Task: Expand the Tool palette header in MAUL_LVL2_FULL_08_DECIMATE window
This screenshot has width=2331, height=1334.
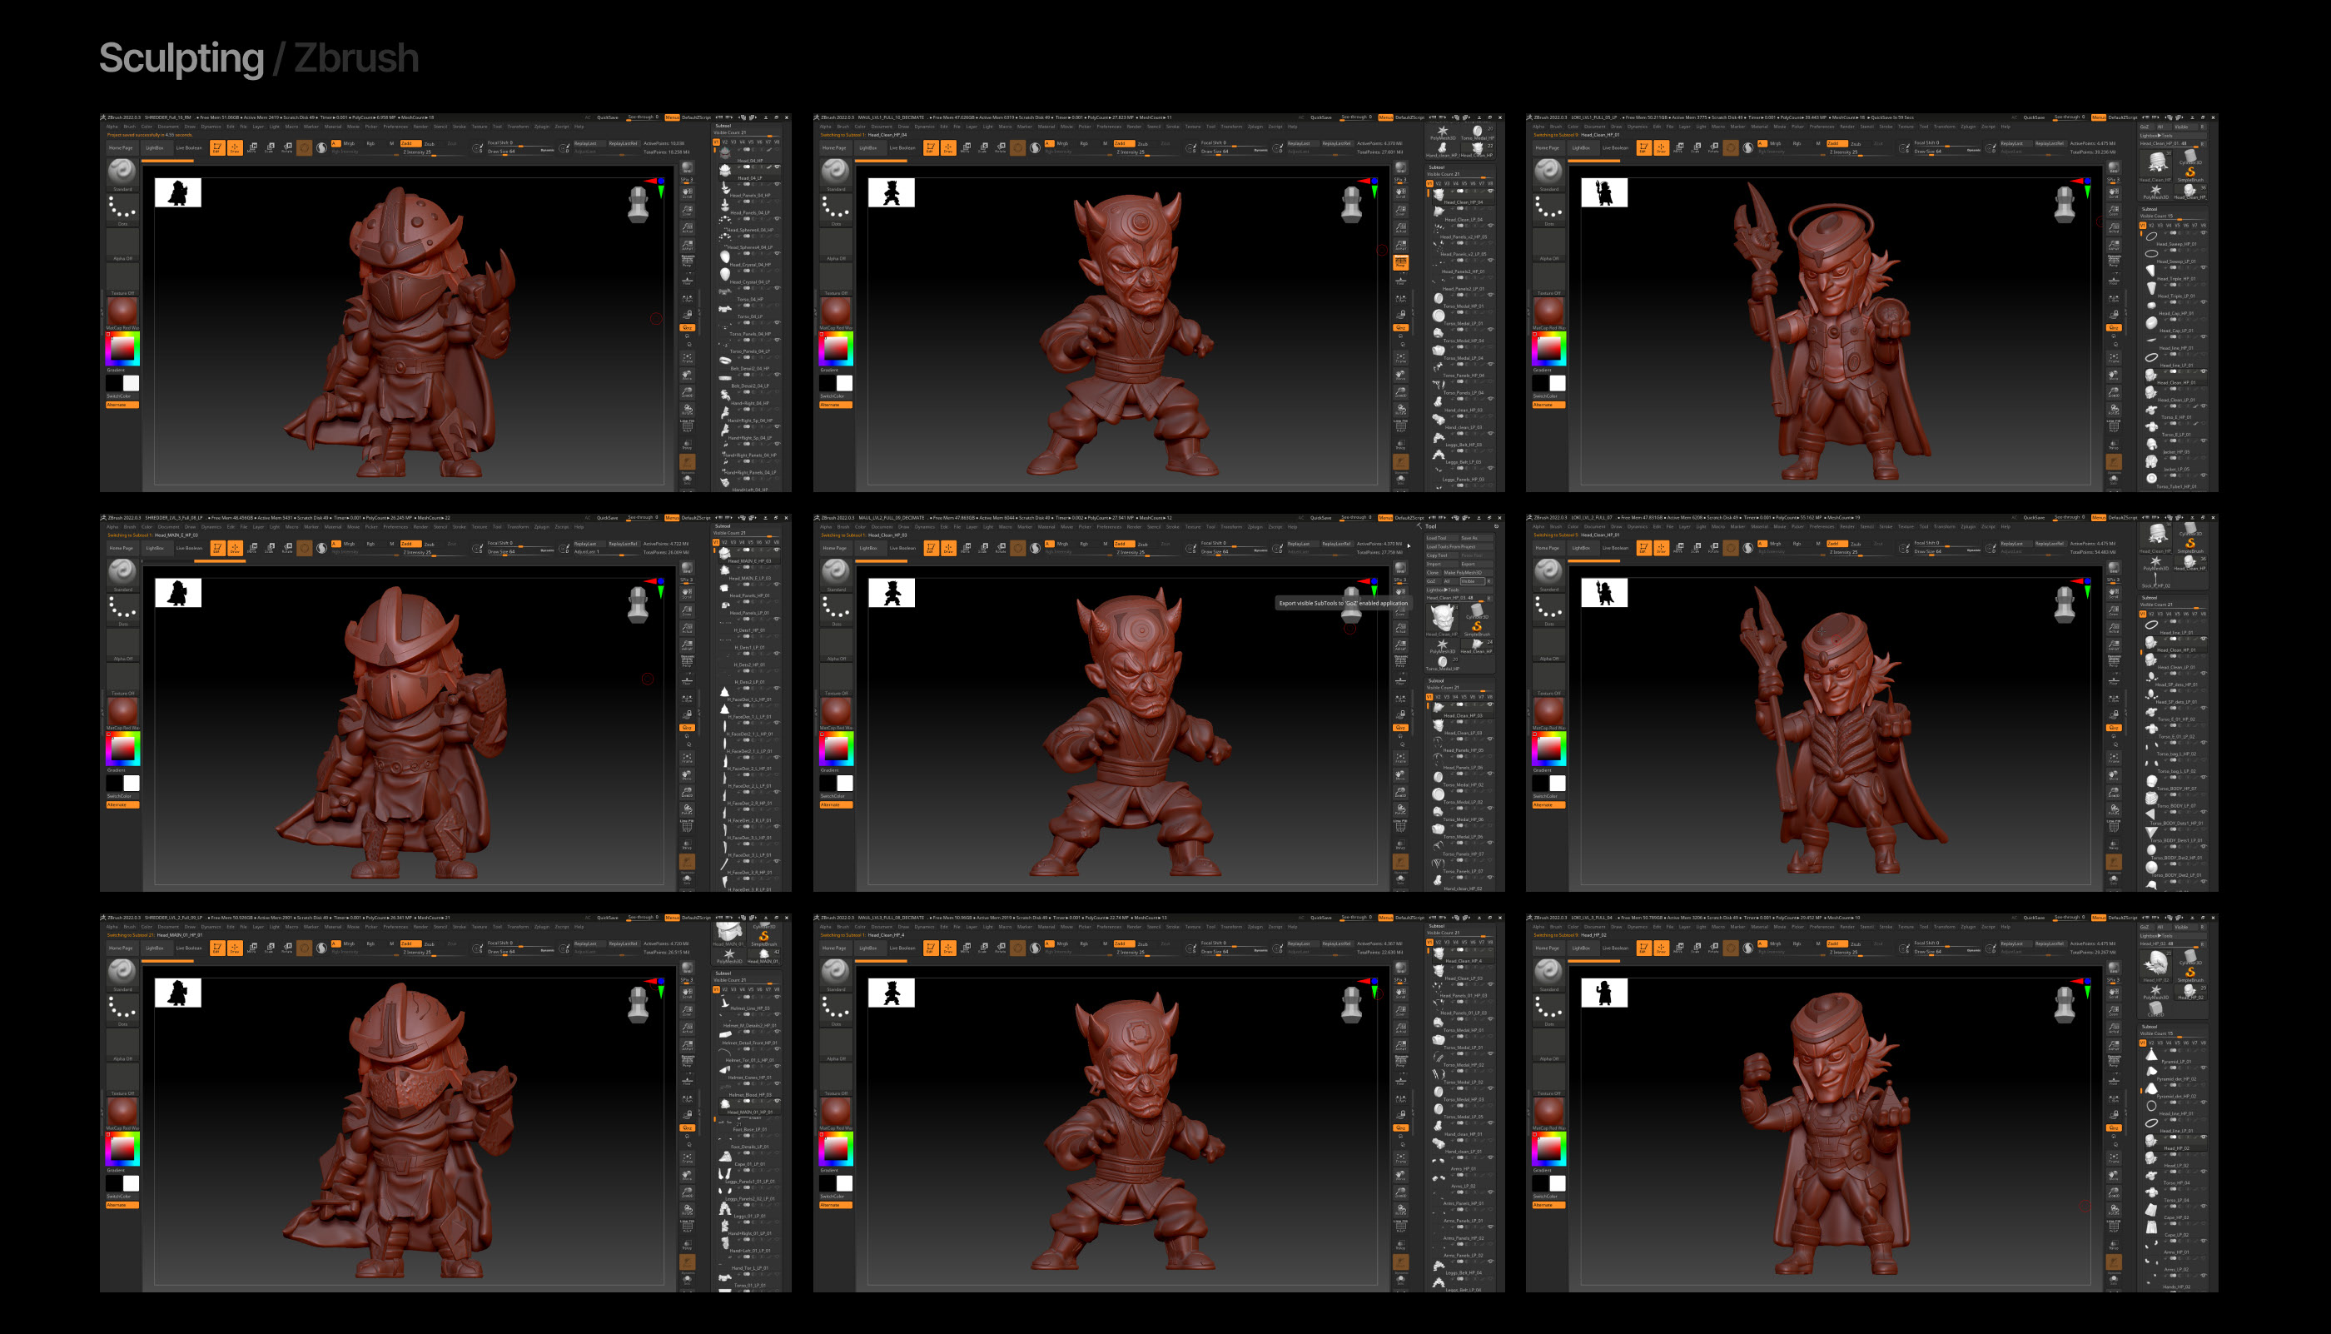Action: 1431,526
